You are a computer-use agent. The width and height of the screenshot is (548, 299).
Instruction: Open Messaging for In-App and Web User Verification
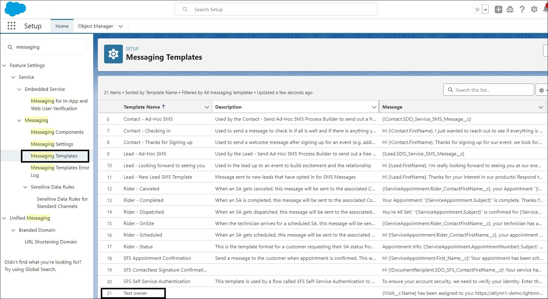coord(59,105)
